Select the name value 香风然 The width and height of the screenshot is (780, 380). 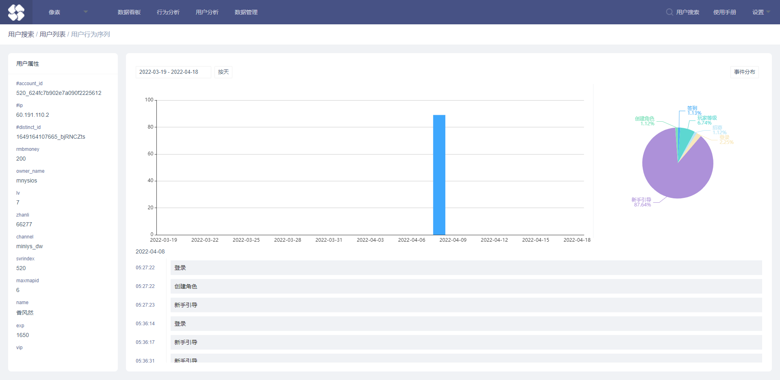tap(25, 313)
